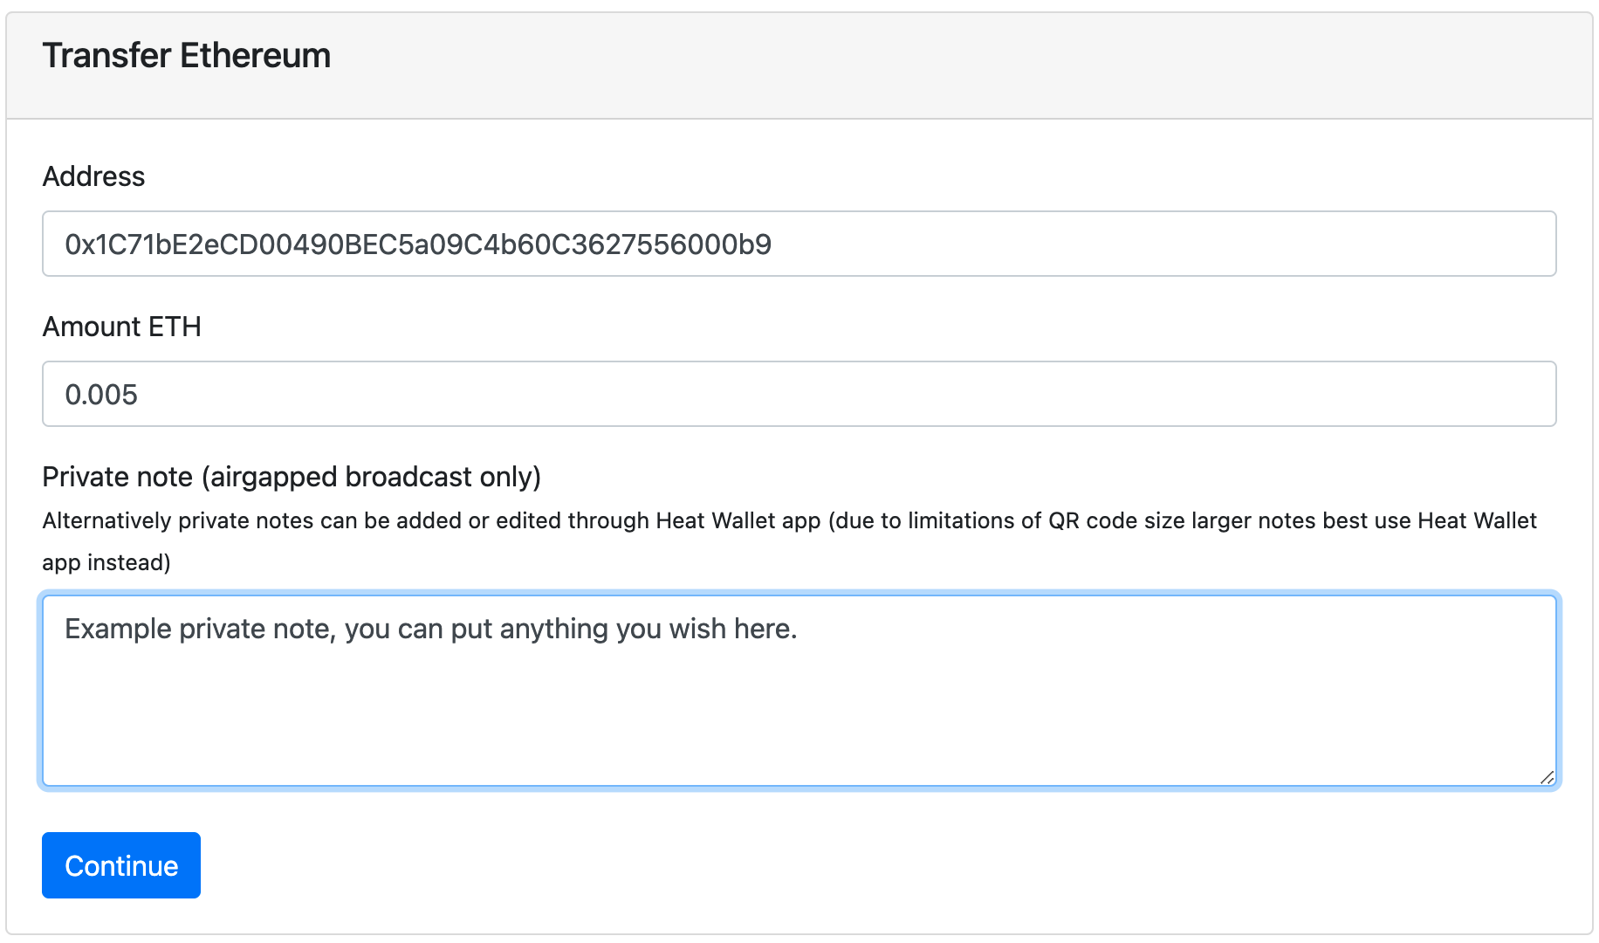Click the empty space inside the note textarea
This screenshot has height=943, width=1599.
pos(799,716)
